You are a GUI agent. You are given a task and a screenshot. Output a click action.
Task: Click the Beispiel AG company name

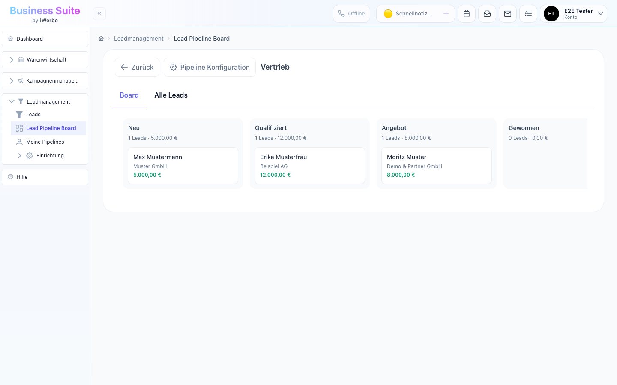(274, 166)
